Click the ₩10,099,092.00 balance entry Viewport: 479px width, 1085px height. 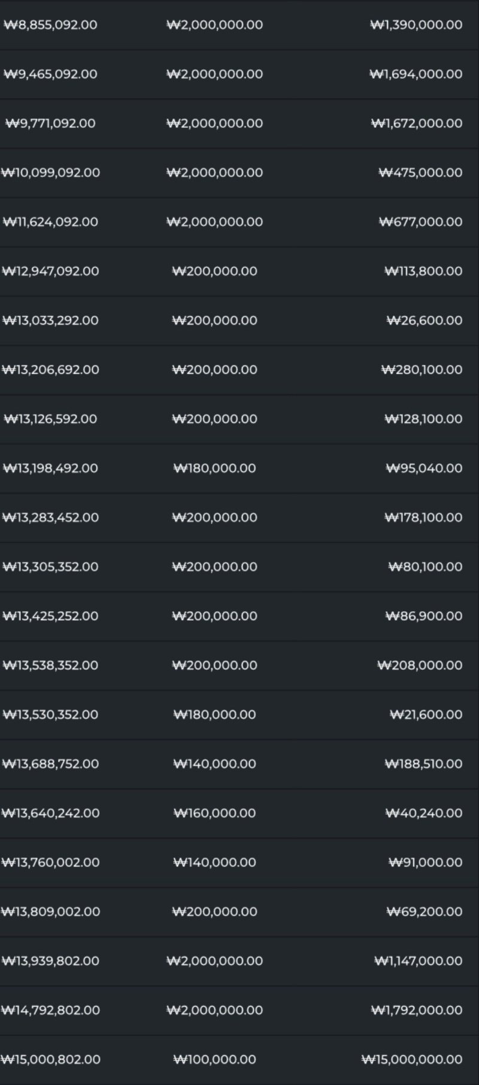pos(51,173)
